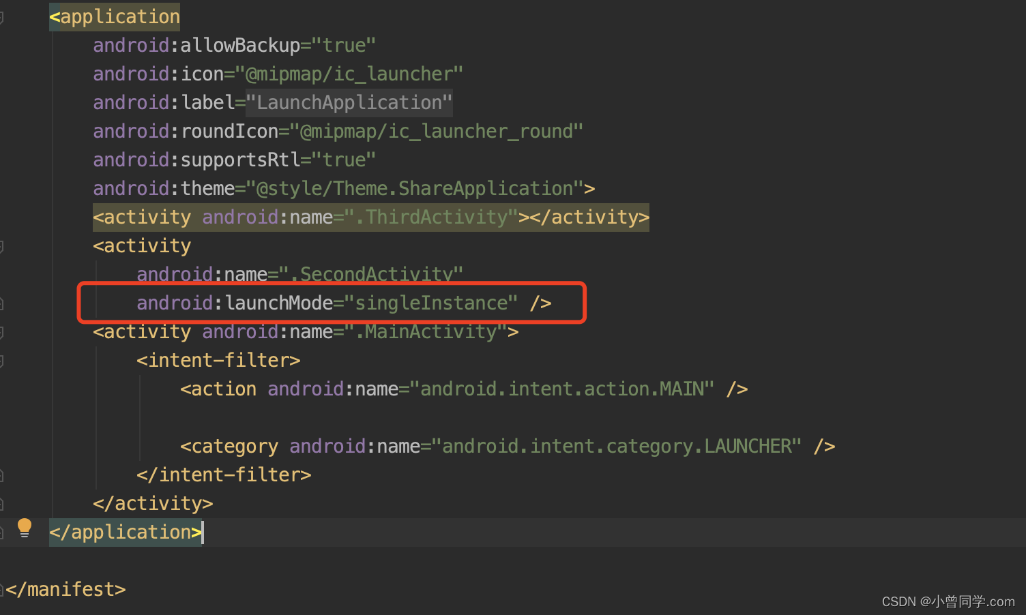This screenshot has height=615, width=1026.
Task: Click the ".SecondActivity" name value
Action: coord(371,274)
